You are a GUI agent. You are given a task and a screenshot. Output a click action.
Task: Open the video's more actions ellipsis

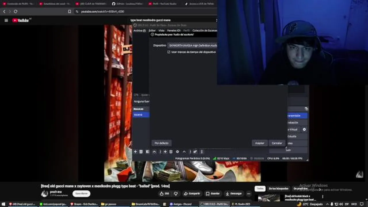249,193
